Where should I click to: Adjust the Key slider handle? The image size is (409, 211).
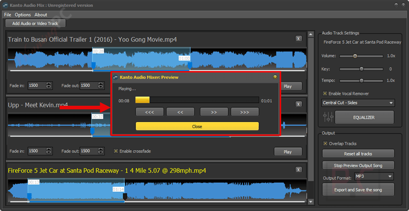point(361,69)
